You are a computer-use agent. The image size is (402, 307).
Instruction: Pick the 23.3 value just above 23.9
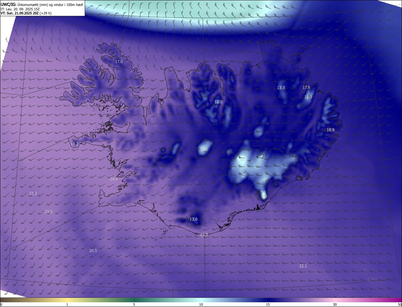click(x=33, y=194)
